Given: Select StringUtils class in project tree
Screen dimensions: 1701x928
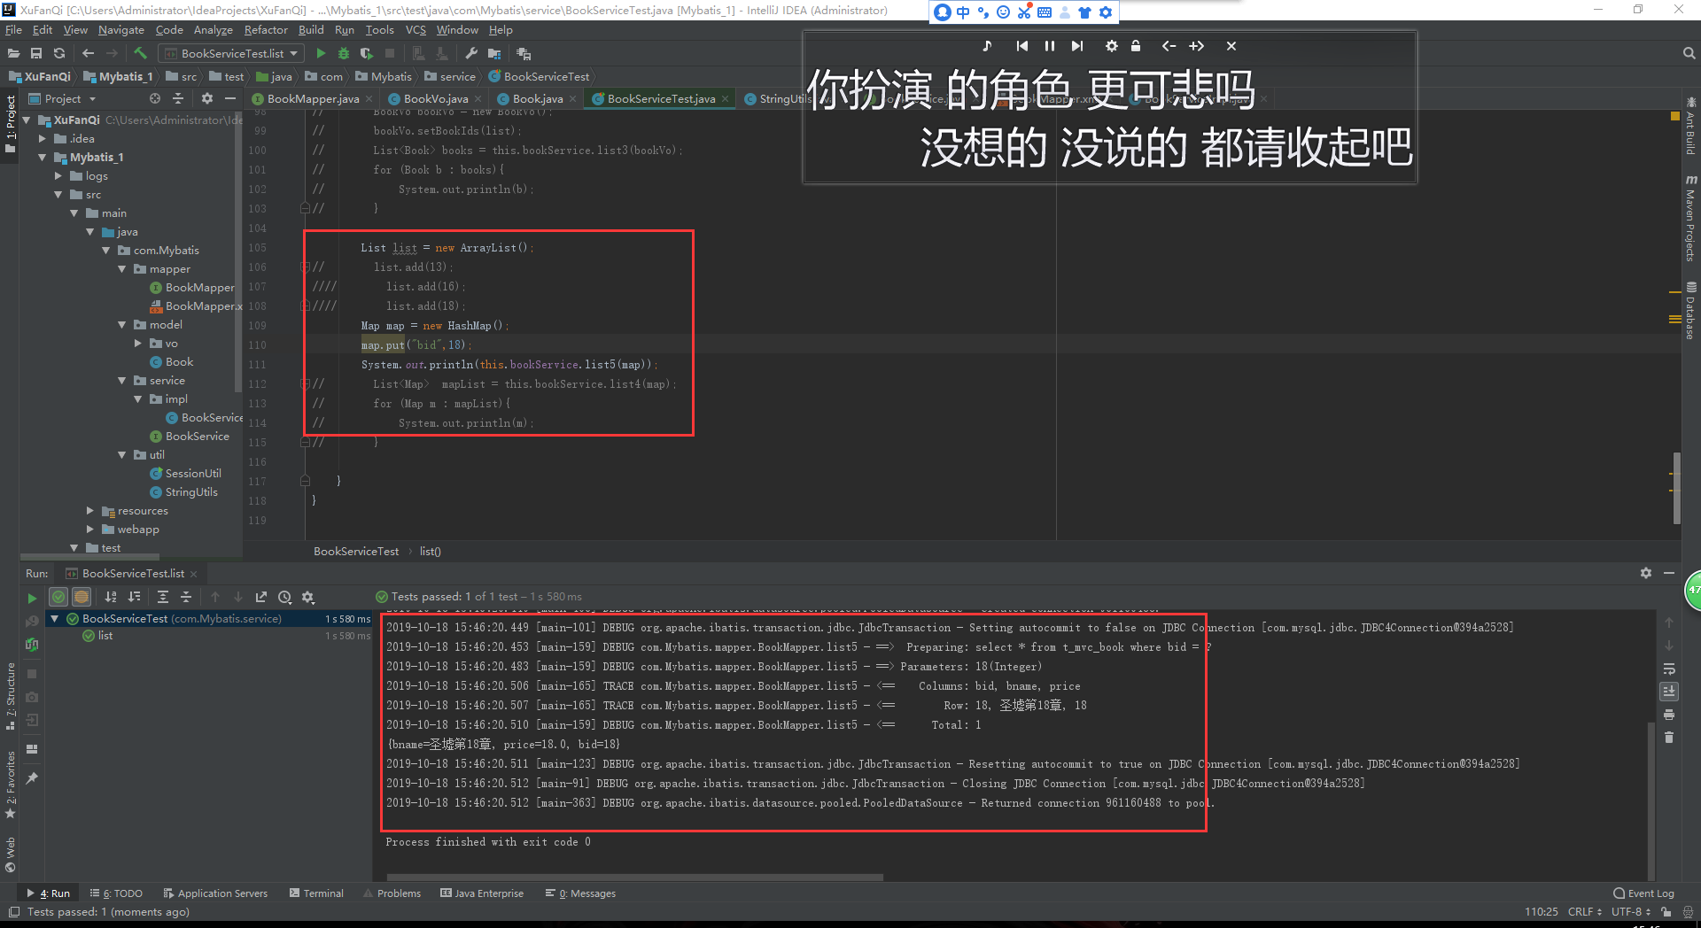Looking at the screenshot, I should click(x=191, y=492).
